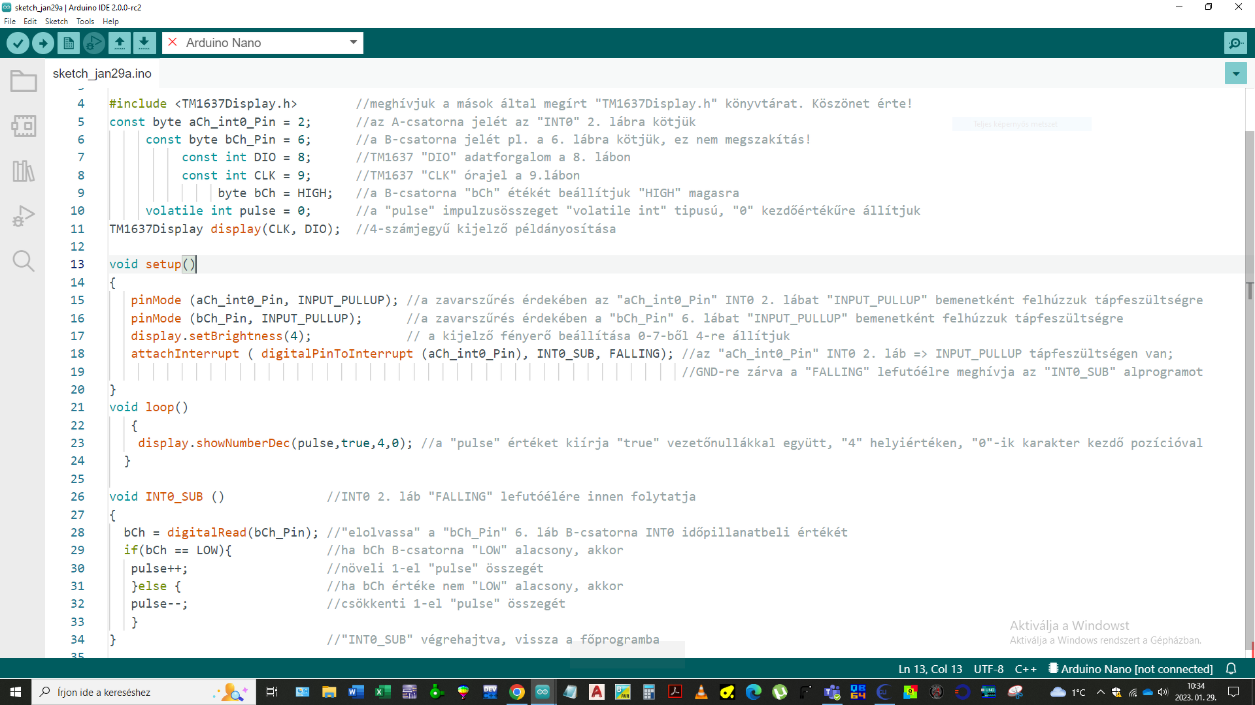Open the Sketch menu
1255x705 pixels.
[x=56, y=22]
